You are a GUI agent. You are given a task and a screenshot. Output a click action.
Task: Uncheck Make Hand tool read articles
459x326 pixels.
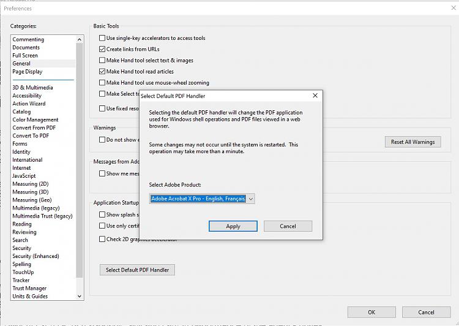point(102,72)
